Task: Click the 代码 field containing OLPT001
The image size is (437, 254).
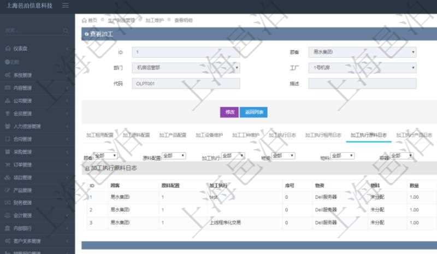Action: point(186,84)
